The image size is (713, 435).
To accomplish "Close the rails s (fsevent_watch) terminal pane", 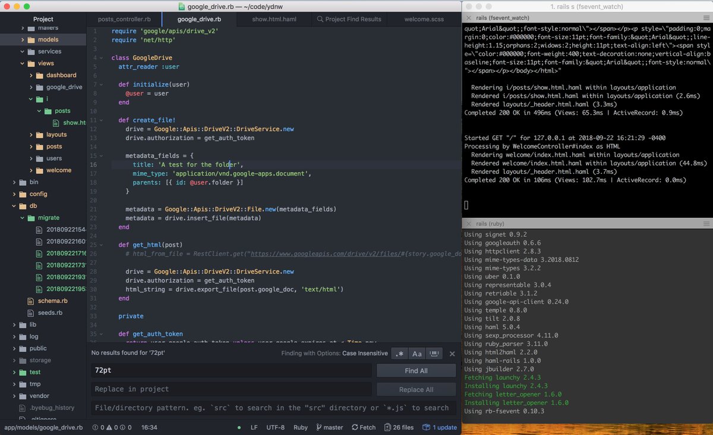I will [469, 18].
